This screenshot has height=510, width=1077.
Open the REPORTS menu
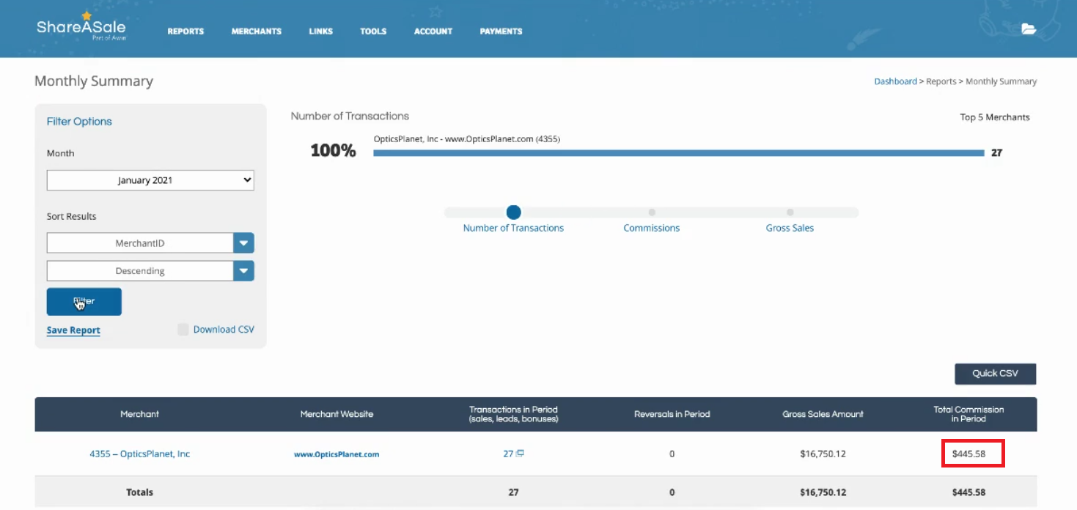coord(185,32)
